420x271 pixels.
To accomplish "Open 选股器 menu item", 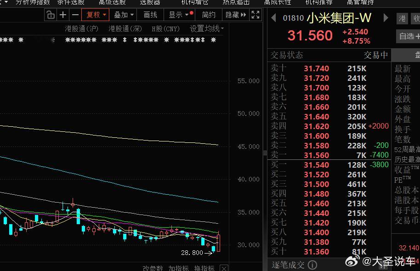I will pyautogui.click(x=150, y=2).
